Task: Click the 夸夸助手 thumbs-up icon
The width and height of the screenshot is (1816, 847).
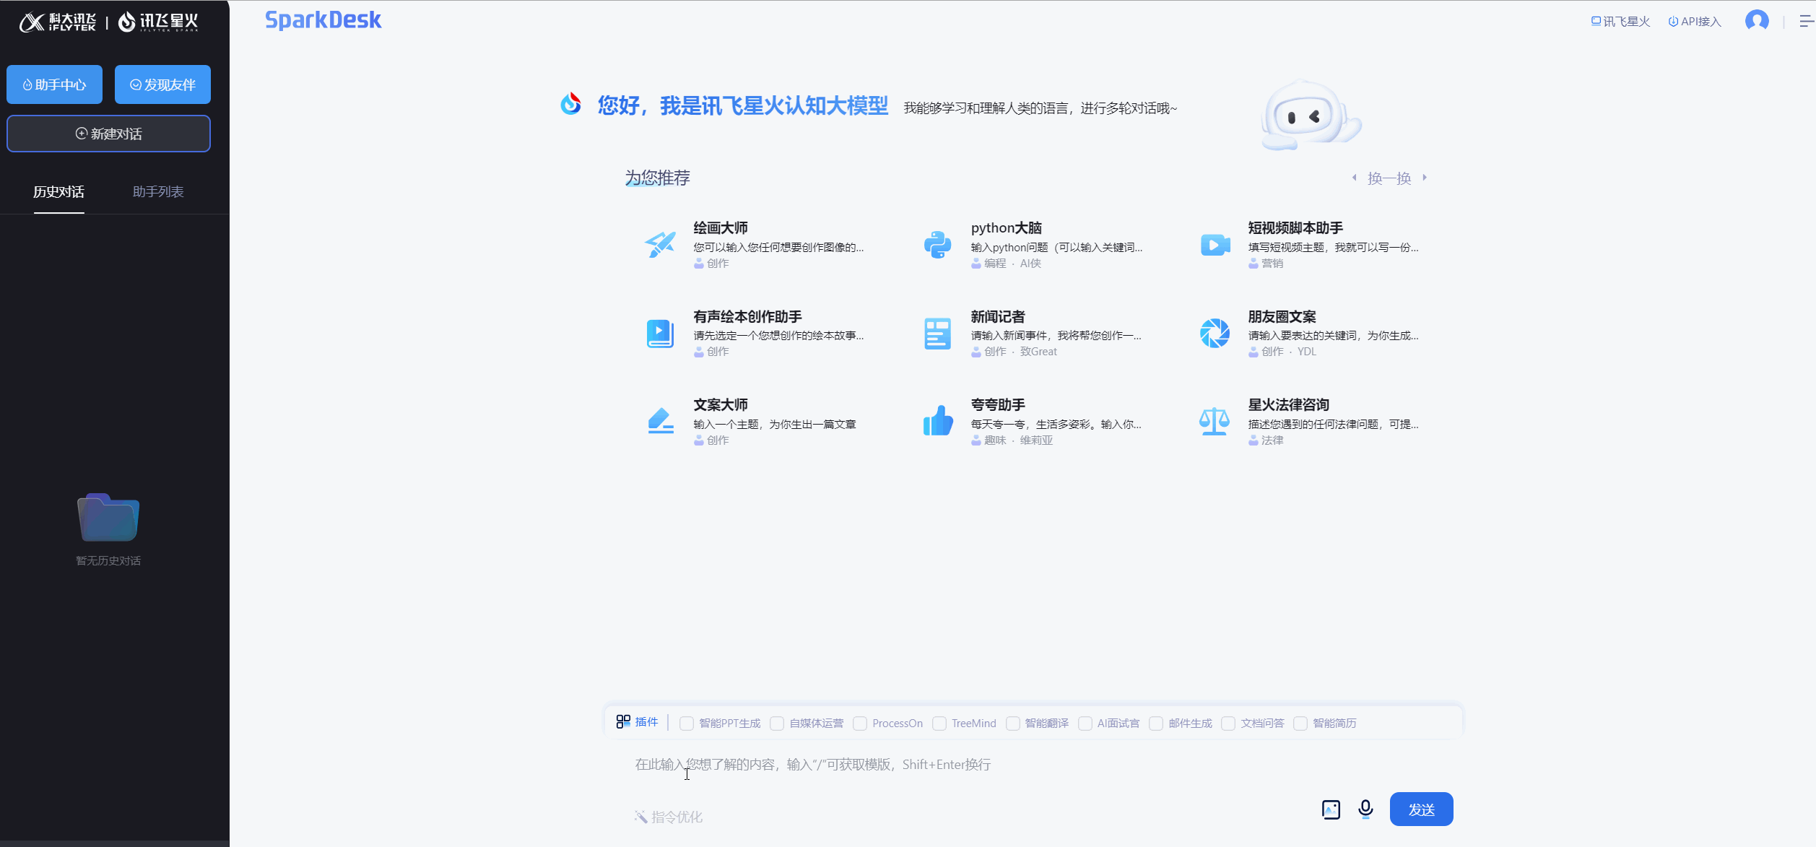Action: 938,421
